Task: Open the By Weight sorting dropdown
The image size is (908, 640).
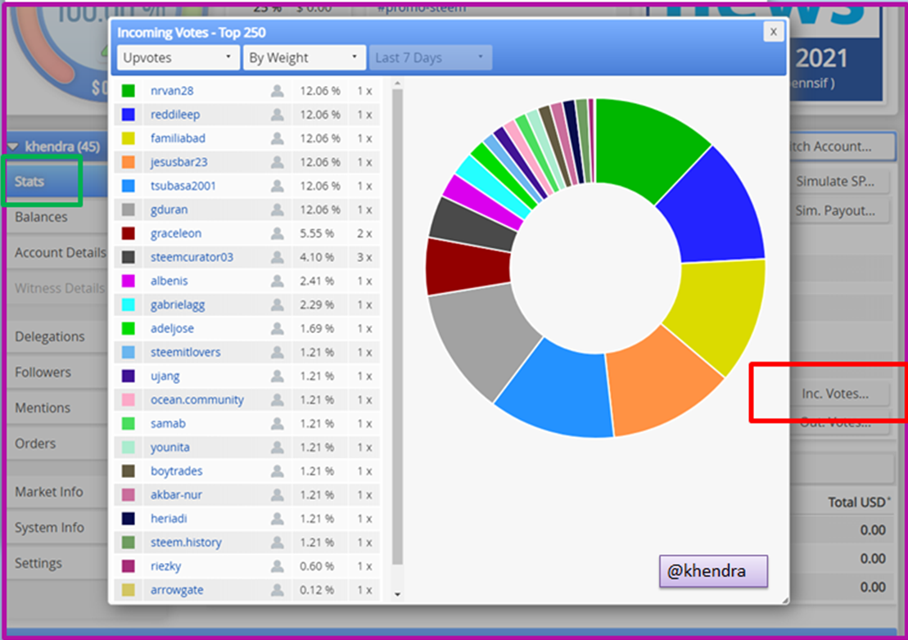Action: (304, 58)
